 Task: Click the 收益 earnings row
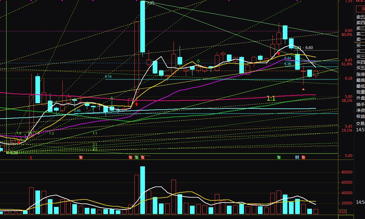pyautogui.click(x=360, y=116)
